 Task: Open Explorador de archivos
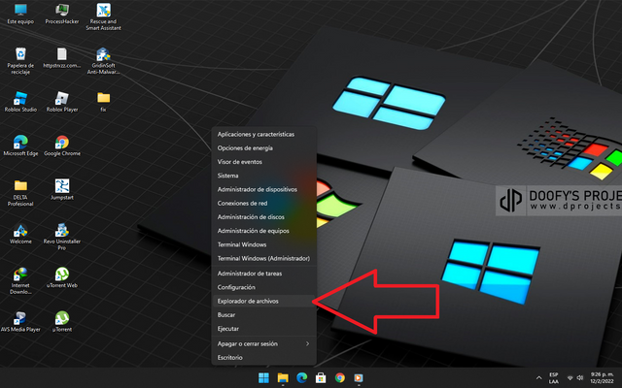[263, 302]
